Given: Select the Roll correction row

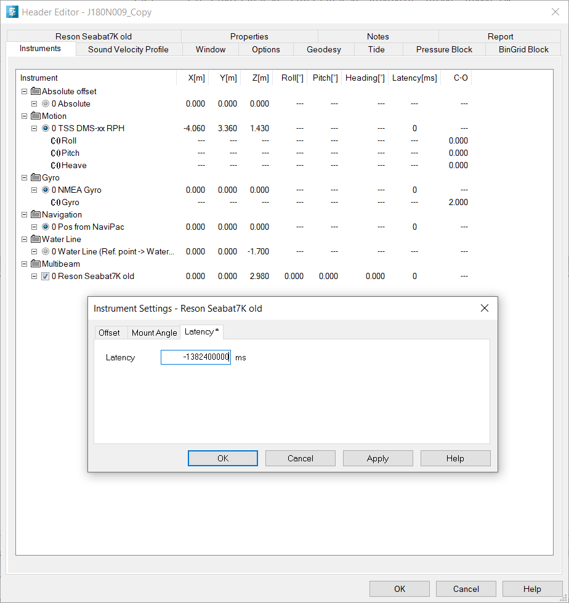Looking at the screenshot, I should point(69,141).
